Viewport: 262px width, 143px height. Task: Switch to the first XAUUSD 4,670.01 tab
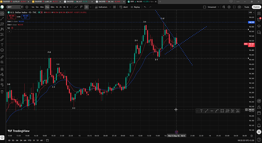(x=15, y=2)
